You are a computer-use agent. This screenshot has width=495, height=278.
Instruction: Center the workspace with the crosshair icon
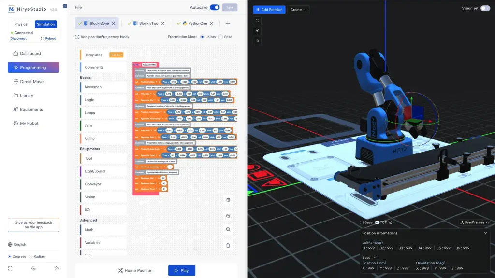(228, 200)
